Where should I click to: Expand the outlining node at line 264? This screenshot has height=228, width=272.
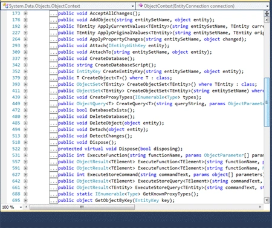pos(25,39)
